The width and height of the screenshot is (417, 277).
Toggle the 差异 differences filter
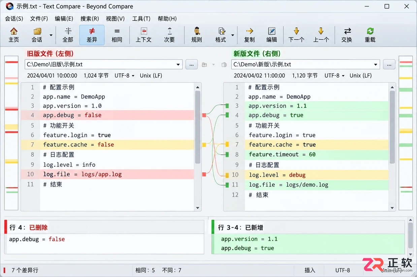92,35
